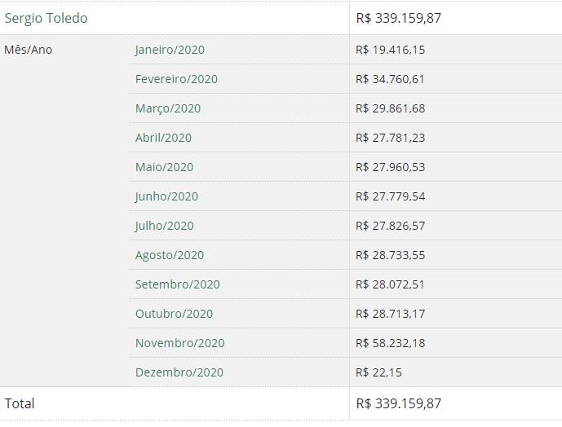Click the Total row label

point(20,403)
